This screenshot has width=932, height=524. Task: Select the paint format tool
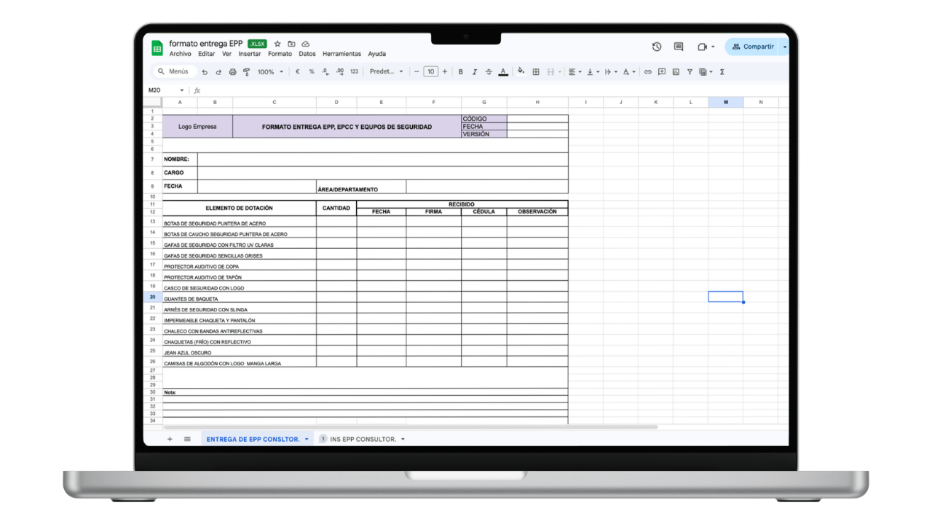pyautogui.click(x=246, y=72)
